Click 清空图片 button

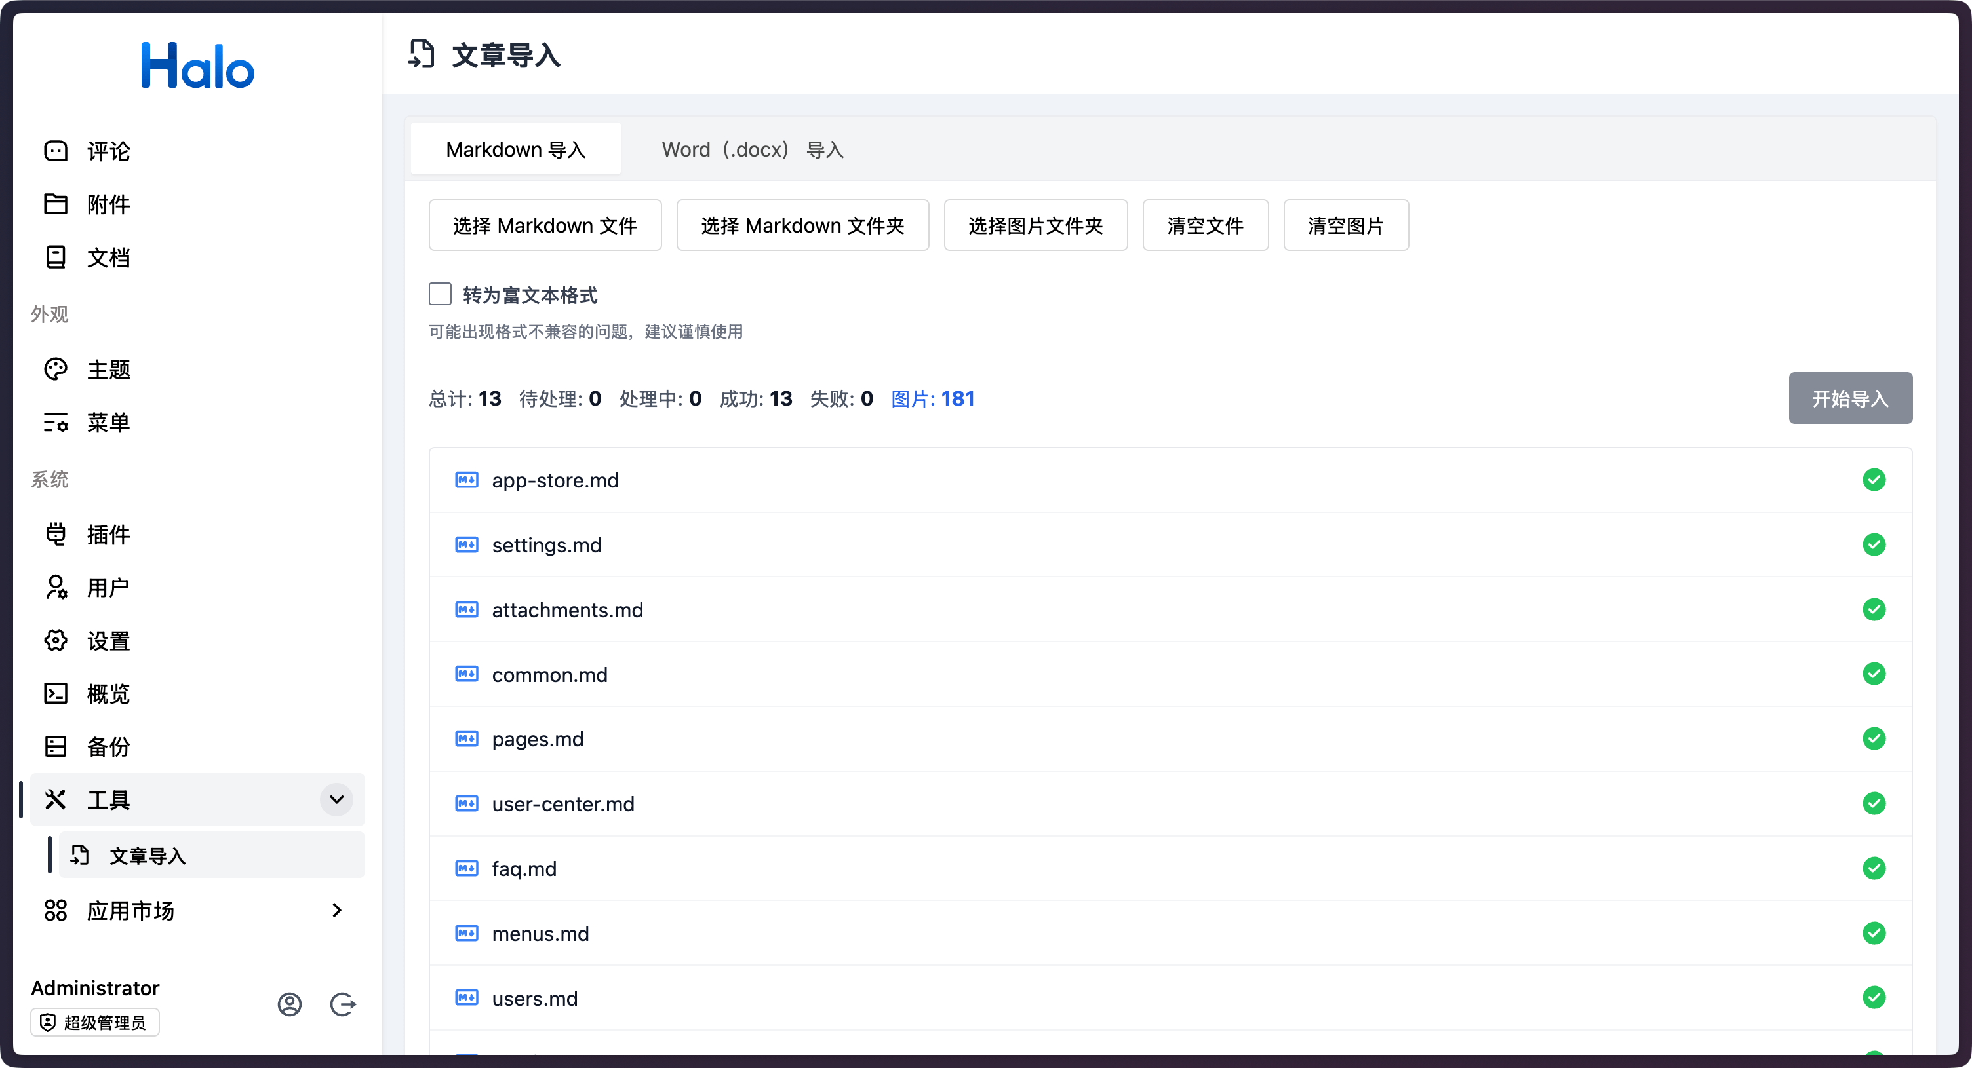[x=1345, y=225]
